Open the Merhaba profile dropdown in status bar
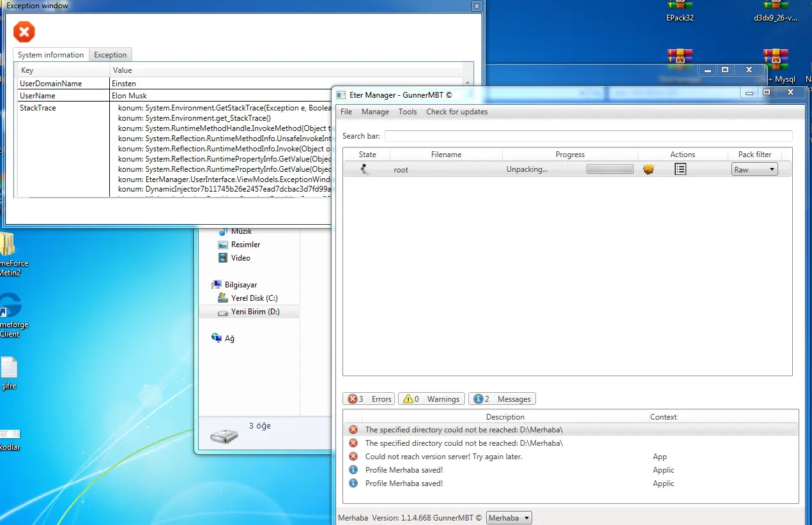Image resolution: width=812 pixels, height=525 pixels. point(509,518)
